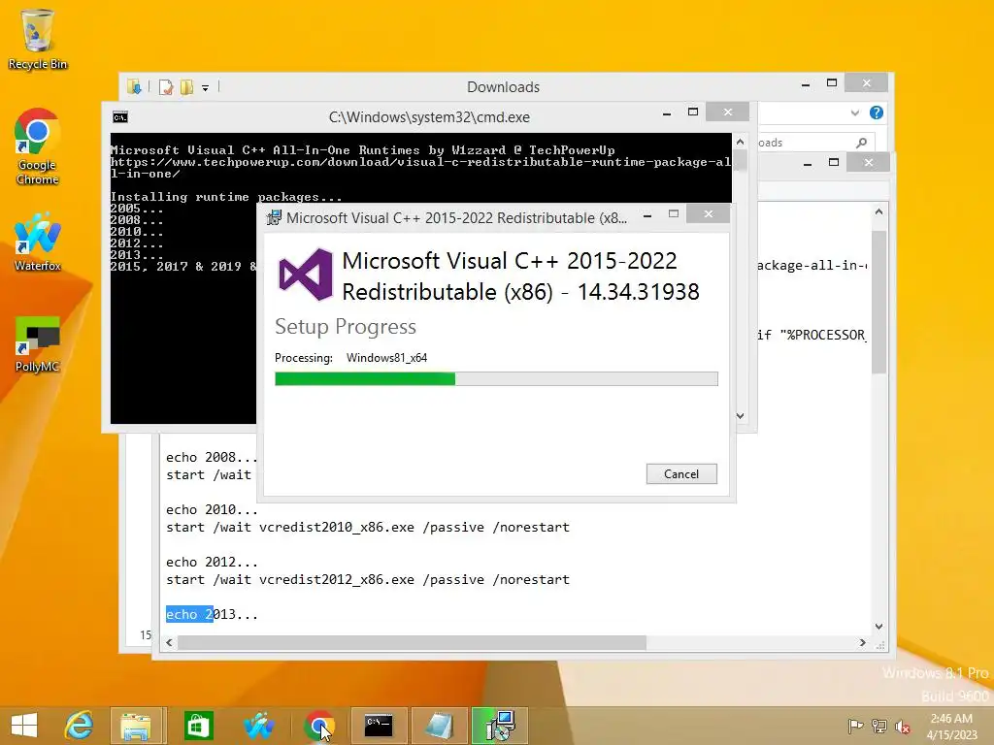Click the 'echo 2012...' line in Notepad
994x745 pixels.
click(212, 562)
